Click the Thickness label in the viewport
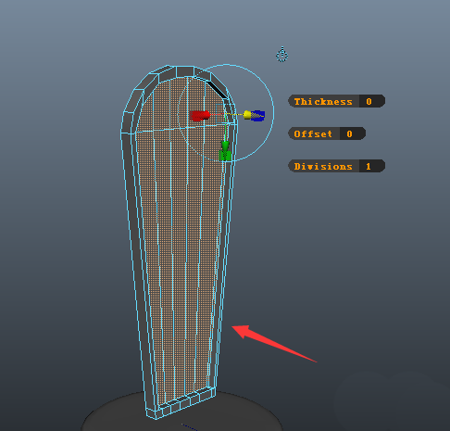The height and width of the screenshot is (431, 450). (323, 101)
